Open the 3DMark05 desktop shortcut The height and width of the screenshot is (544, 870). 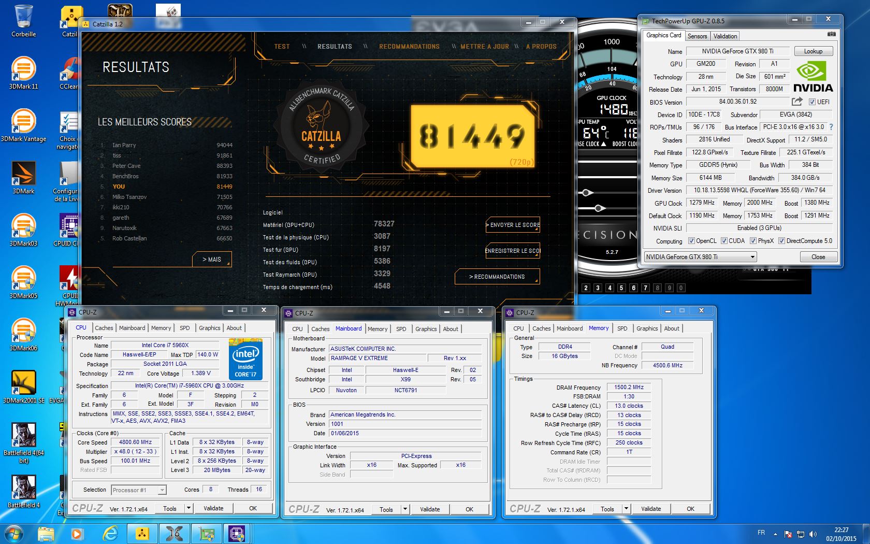pos(23,282)
